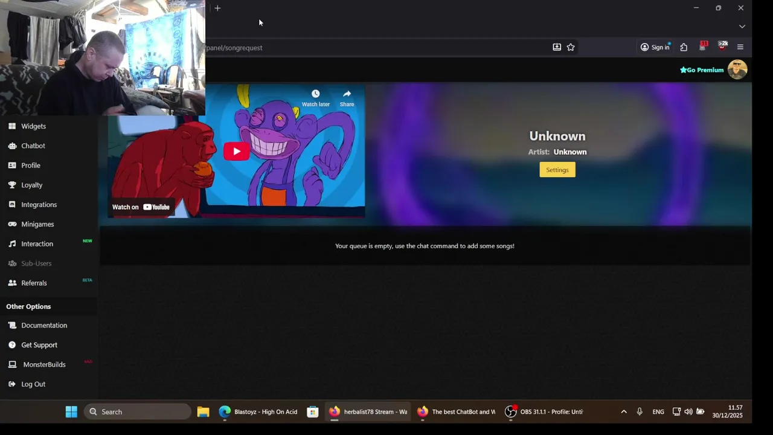Click the Get Support link

point(39,345)
